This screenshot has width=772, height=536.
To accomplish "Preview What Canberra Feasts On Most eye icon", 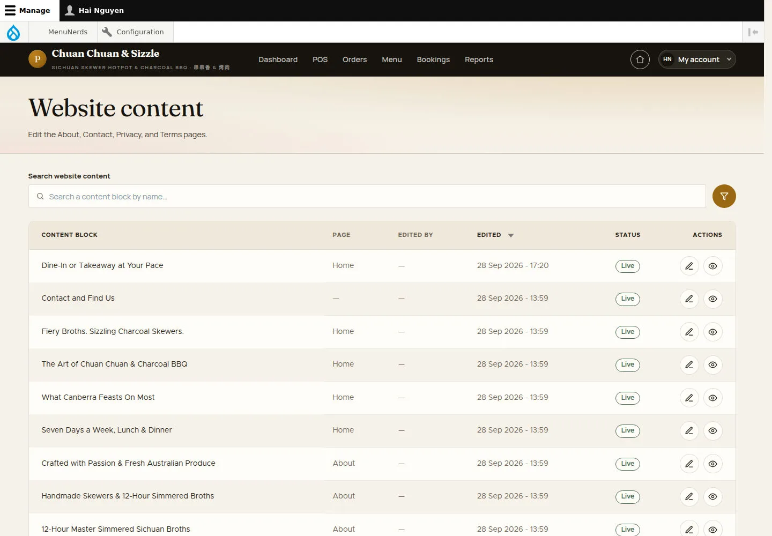I will pyautogui.click(x=712, y=398).
